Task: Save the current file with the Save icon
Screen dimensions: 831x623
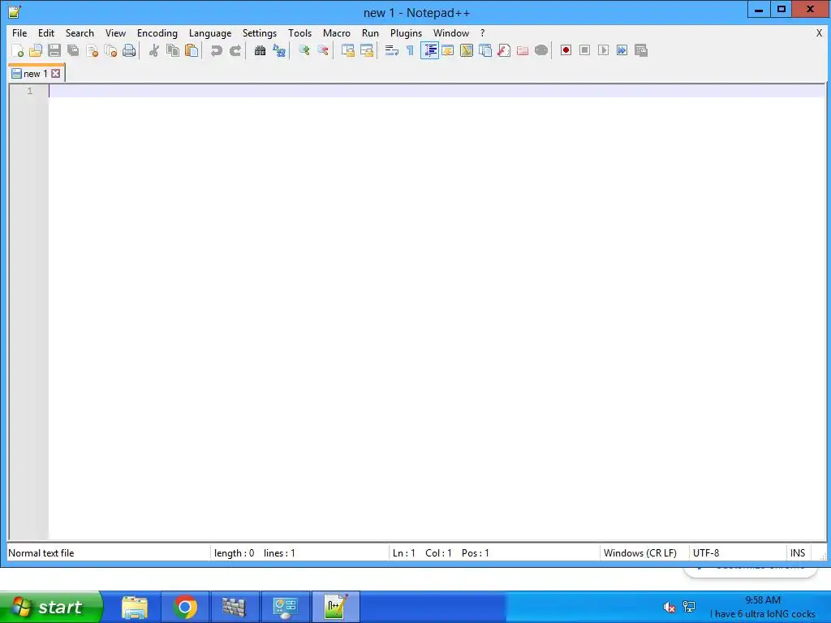Action: pos(54,50)
